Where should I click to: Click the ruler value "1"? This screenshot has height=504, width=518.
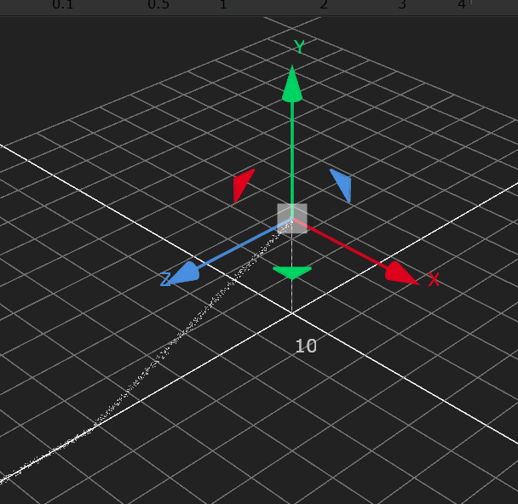(223, 4)
